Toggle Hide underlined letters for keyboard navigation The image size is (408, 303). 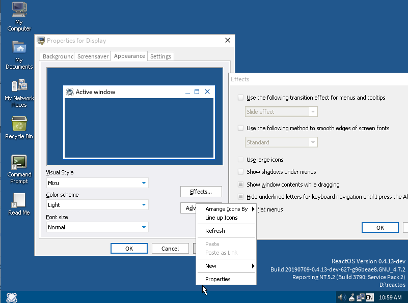(241, 197)
